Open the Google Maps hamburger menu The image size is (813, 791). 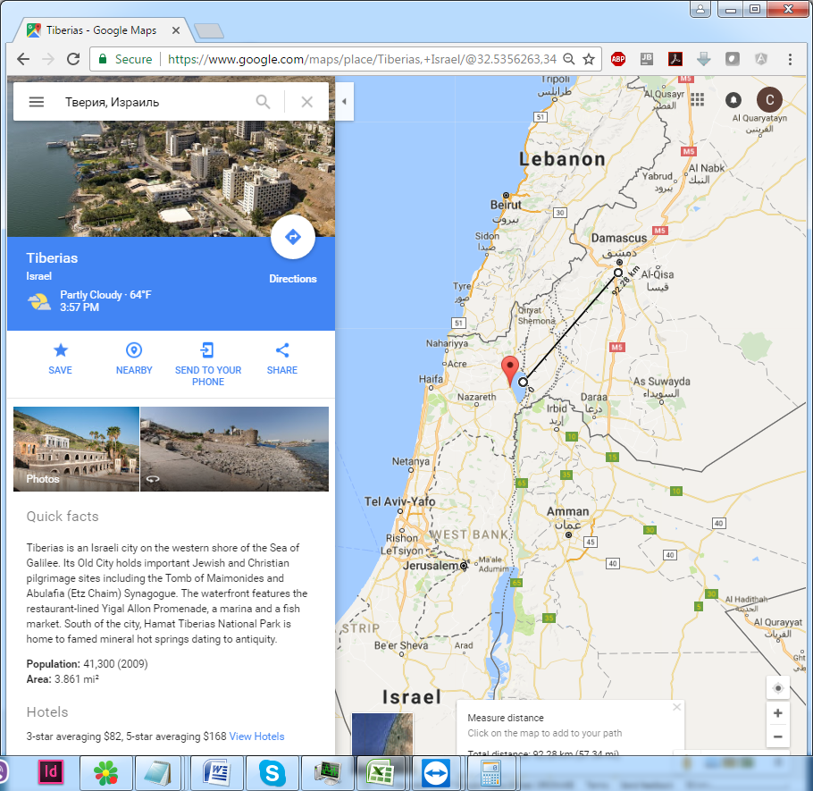coord(37,102)
